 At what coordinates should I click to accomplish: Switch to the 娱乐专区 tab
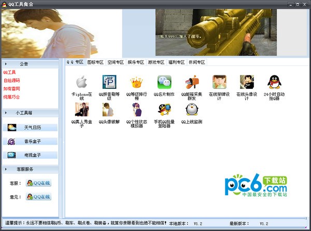pos(136,62)
